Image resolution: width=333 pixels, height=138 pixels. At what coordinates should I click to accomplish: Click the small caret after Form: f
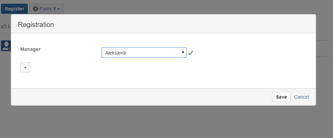pyautogui.click(x=59, y=9)
